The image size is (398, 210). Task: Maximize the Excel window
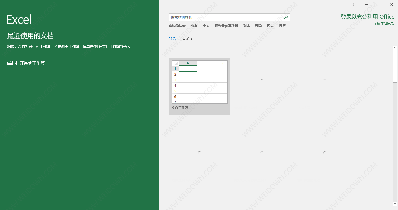379,4
